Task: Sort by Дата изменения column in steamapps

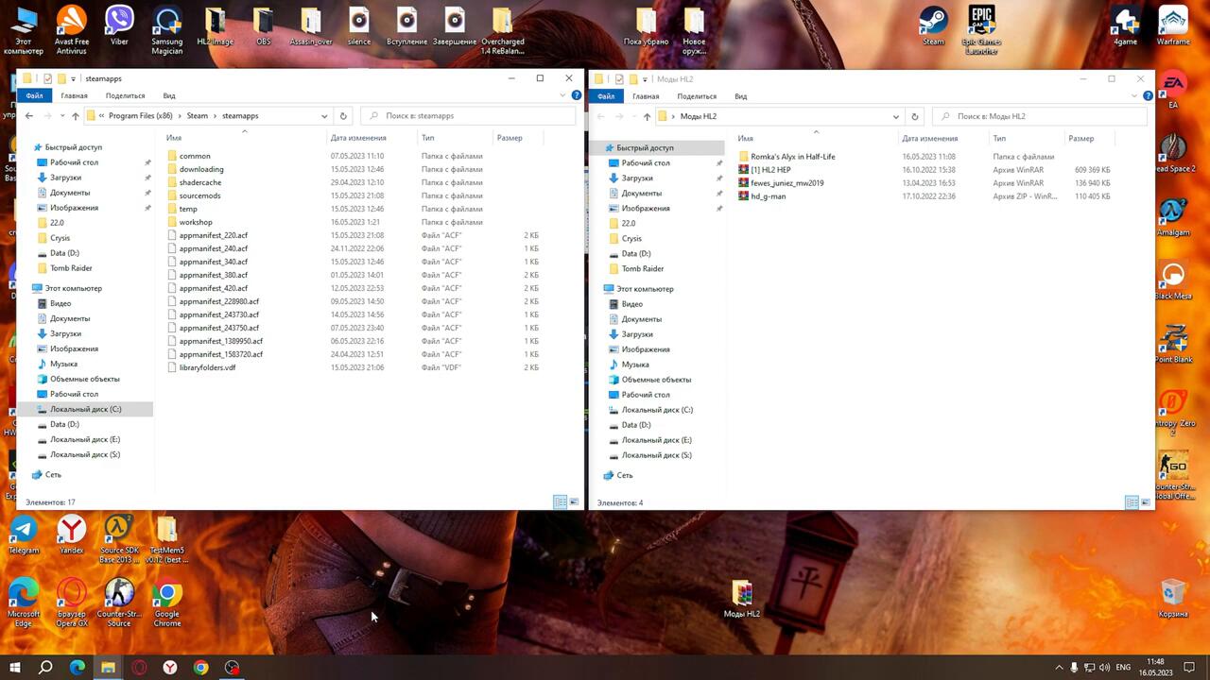Action: pos(357,138)
